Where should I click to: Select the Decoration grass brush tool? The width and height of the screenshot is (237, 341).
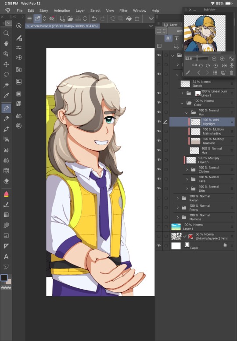(x=6, y=150)
